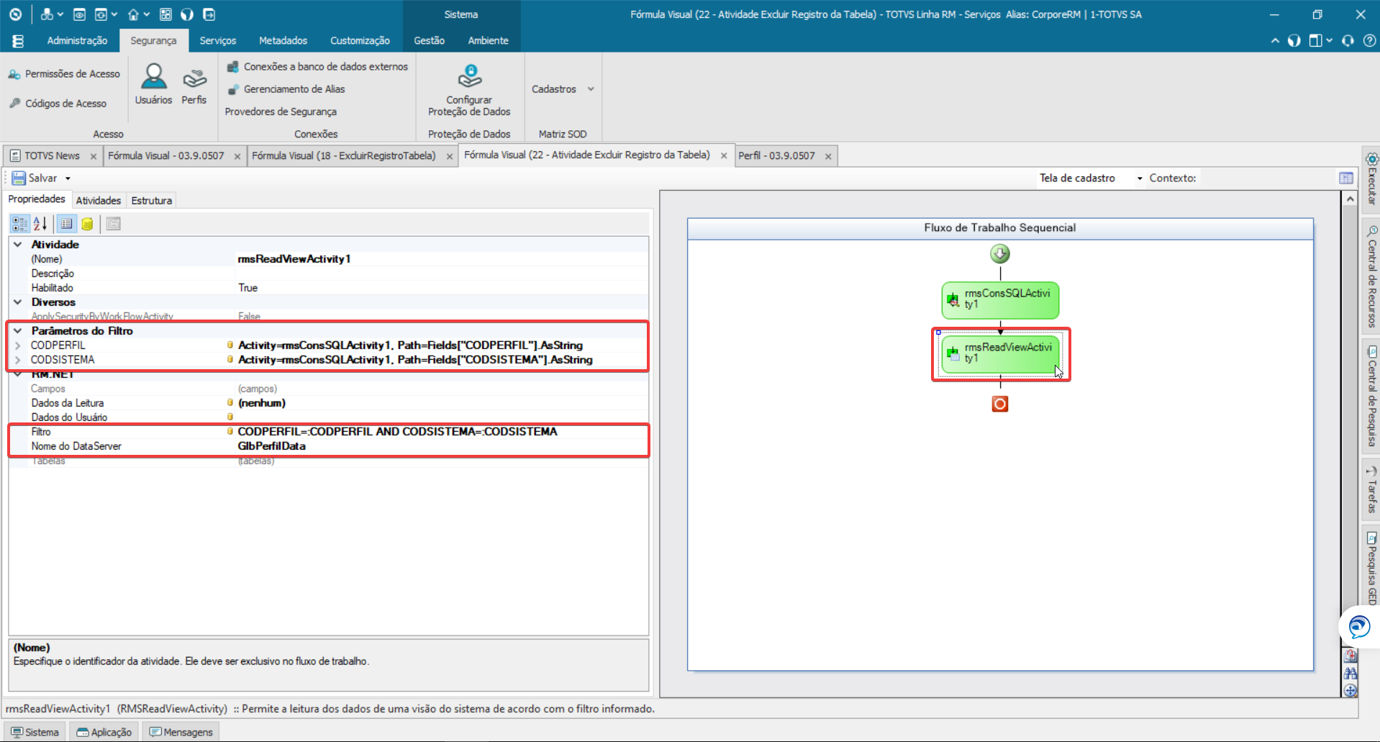Click the save disk icon

click(18, 178)
